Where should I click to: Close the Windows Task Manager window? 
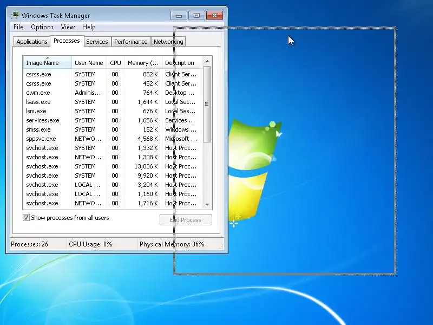[214, 16]
